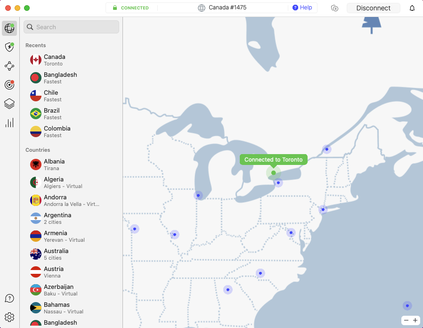
Task: Click the Azerbaijan flag icon
Action: click(x=36, y=290)
